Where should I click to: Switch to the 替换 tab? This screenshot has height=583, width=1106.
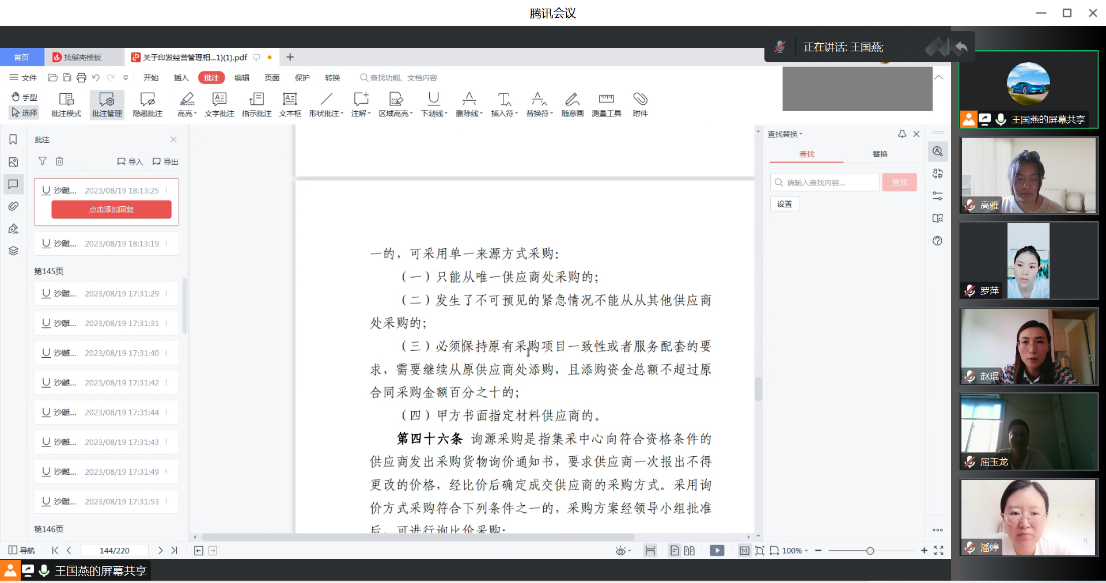(880, 154)
